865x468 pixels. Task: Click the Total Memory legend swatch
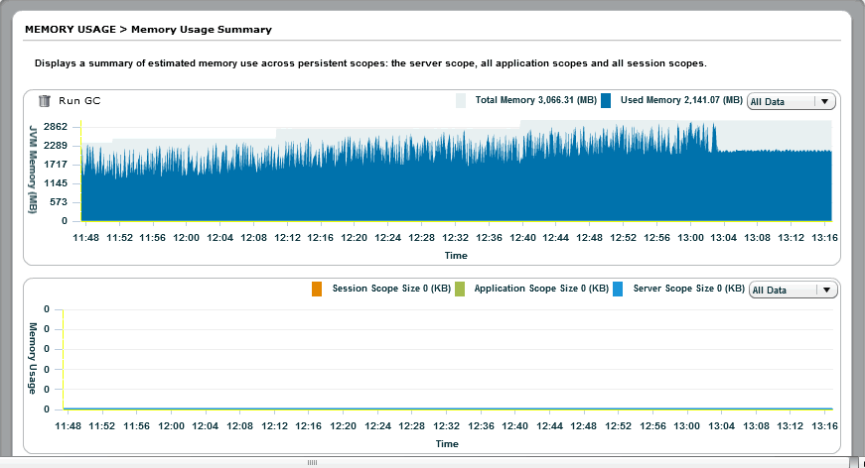pyautogui.click(x=461, y=100)
